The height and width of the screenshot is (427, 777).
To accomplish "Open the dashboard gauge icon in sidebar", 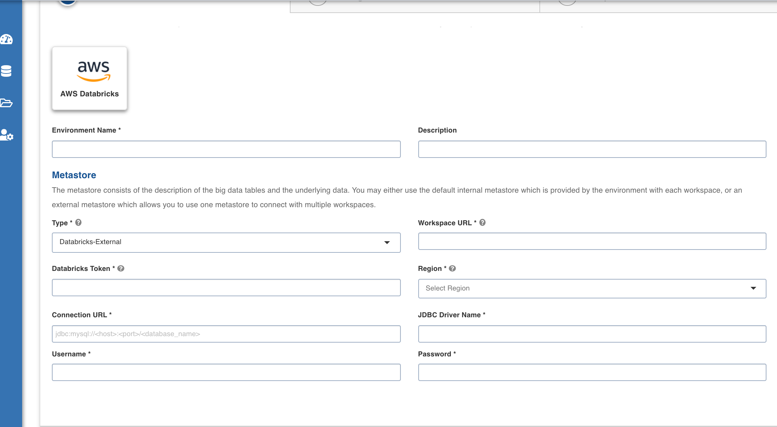I will (7, 39).
